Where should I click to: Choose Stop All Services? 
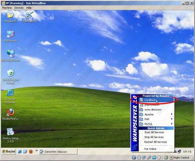(x=156, y=137)
